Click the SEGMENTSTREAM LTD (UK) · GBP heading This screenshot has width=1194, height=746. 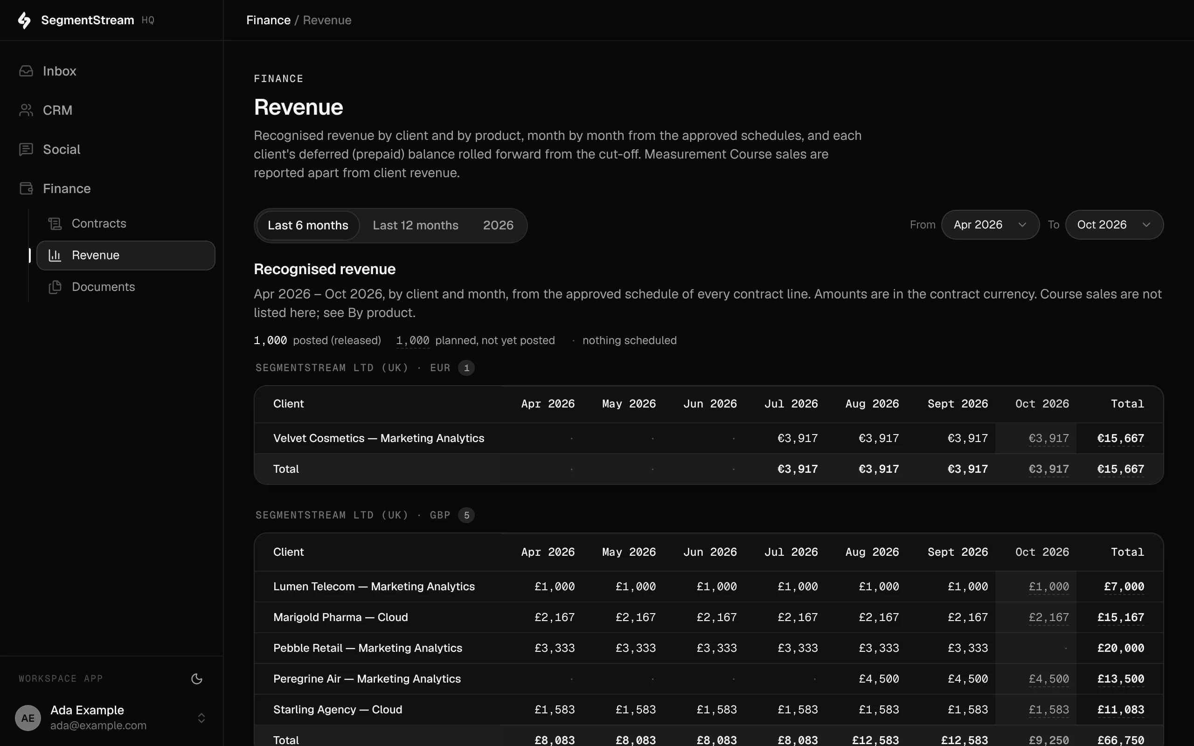353,516
